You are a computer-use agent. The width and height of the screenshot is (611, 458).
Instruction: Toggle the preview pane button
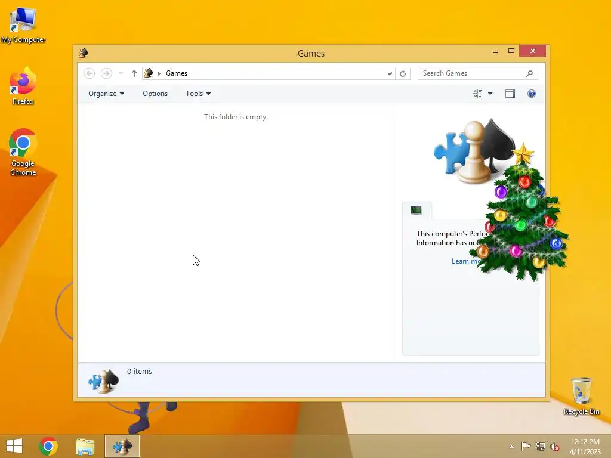(x=510, y=94)
